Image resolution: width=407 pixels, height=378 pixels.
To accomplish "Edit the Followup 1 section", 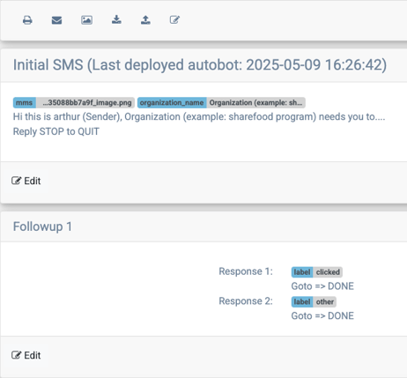I will (x=26, y=355).
